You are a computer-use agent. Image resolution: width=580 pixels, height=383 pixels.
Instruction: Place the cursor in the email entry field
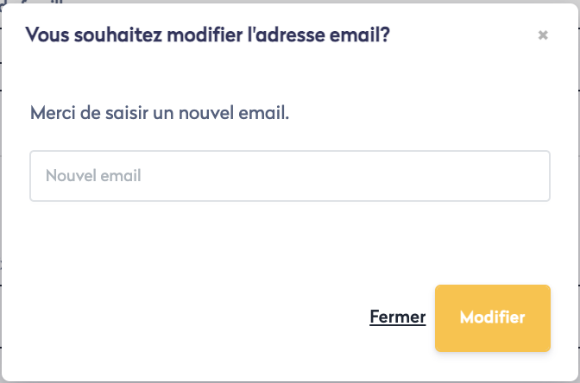click(x=289, y=176)
